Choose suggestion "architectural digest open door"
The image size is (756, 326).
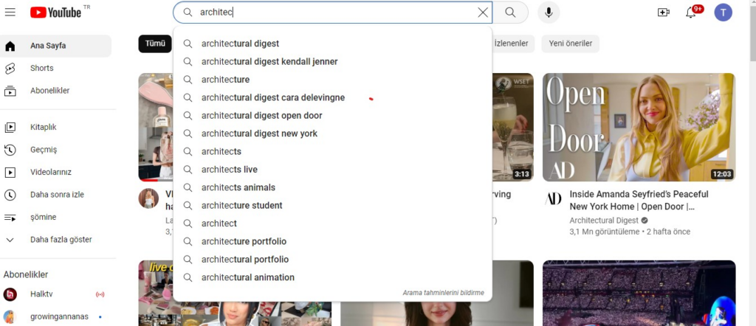[x=333, y=116]
